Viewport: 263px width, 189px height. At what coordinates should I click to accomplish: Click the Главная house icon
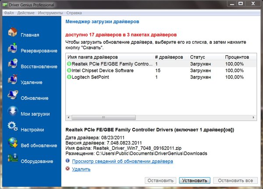tap(13, 32)
